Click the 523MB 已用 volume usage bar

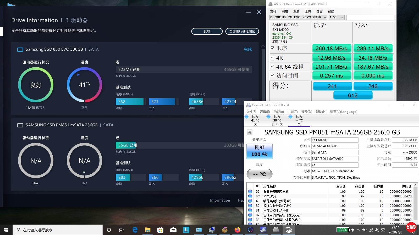[x=184, y=69]
